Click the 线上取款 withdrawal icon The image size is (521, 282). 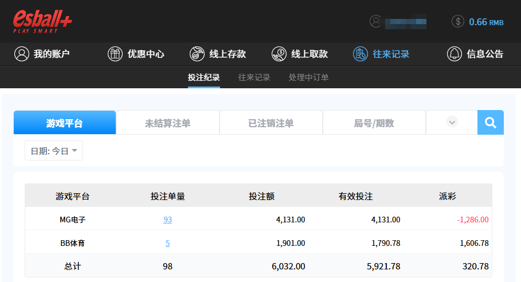click(279, 54)
